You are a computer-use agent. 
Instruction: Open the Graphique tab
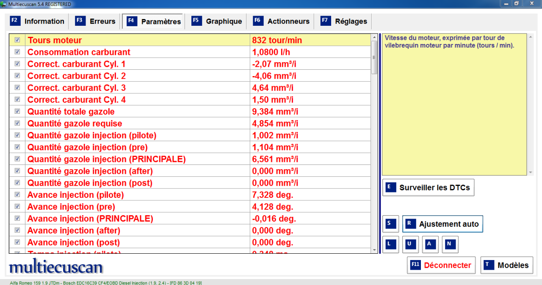pos(217,21)
